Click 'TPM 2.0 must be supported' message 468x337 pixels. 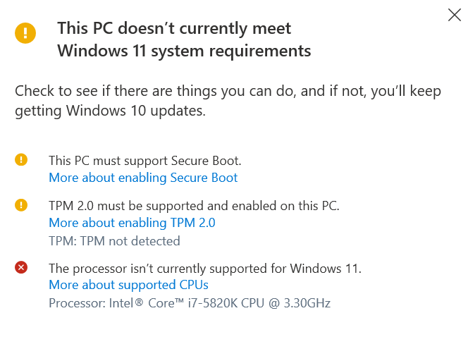194,206
